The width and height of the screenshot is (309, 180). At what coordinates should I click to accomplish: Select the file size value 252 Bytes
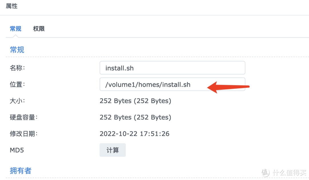pyautogui.click(x=135, y=101)
